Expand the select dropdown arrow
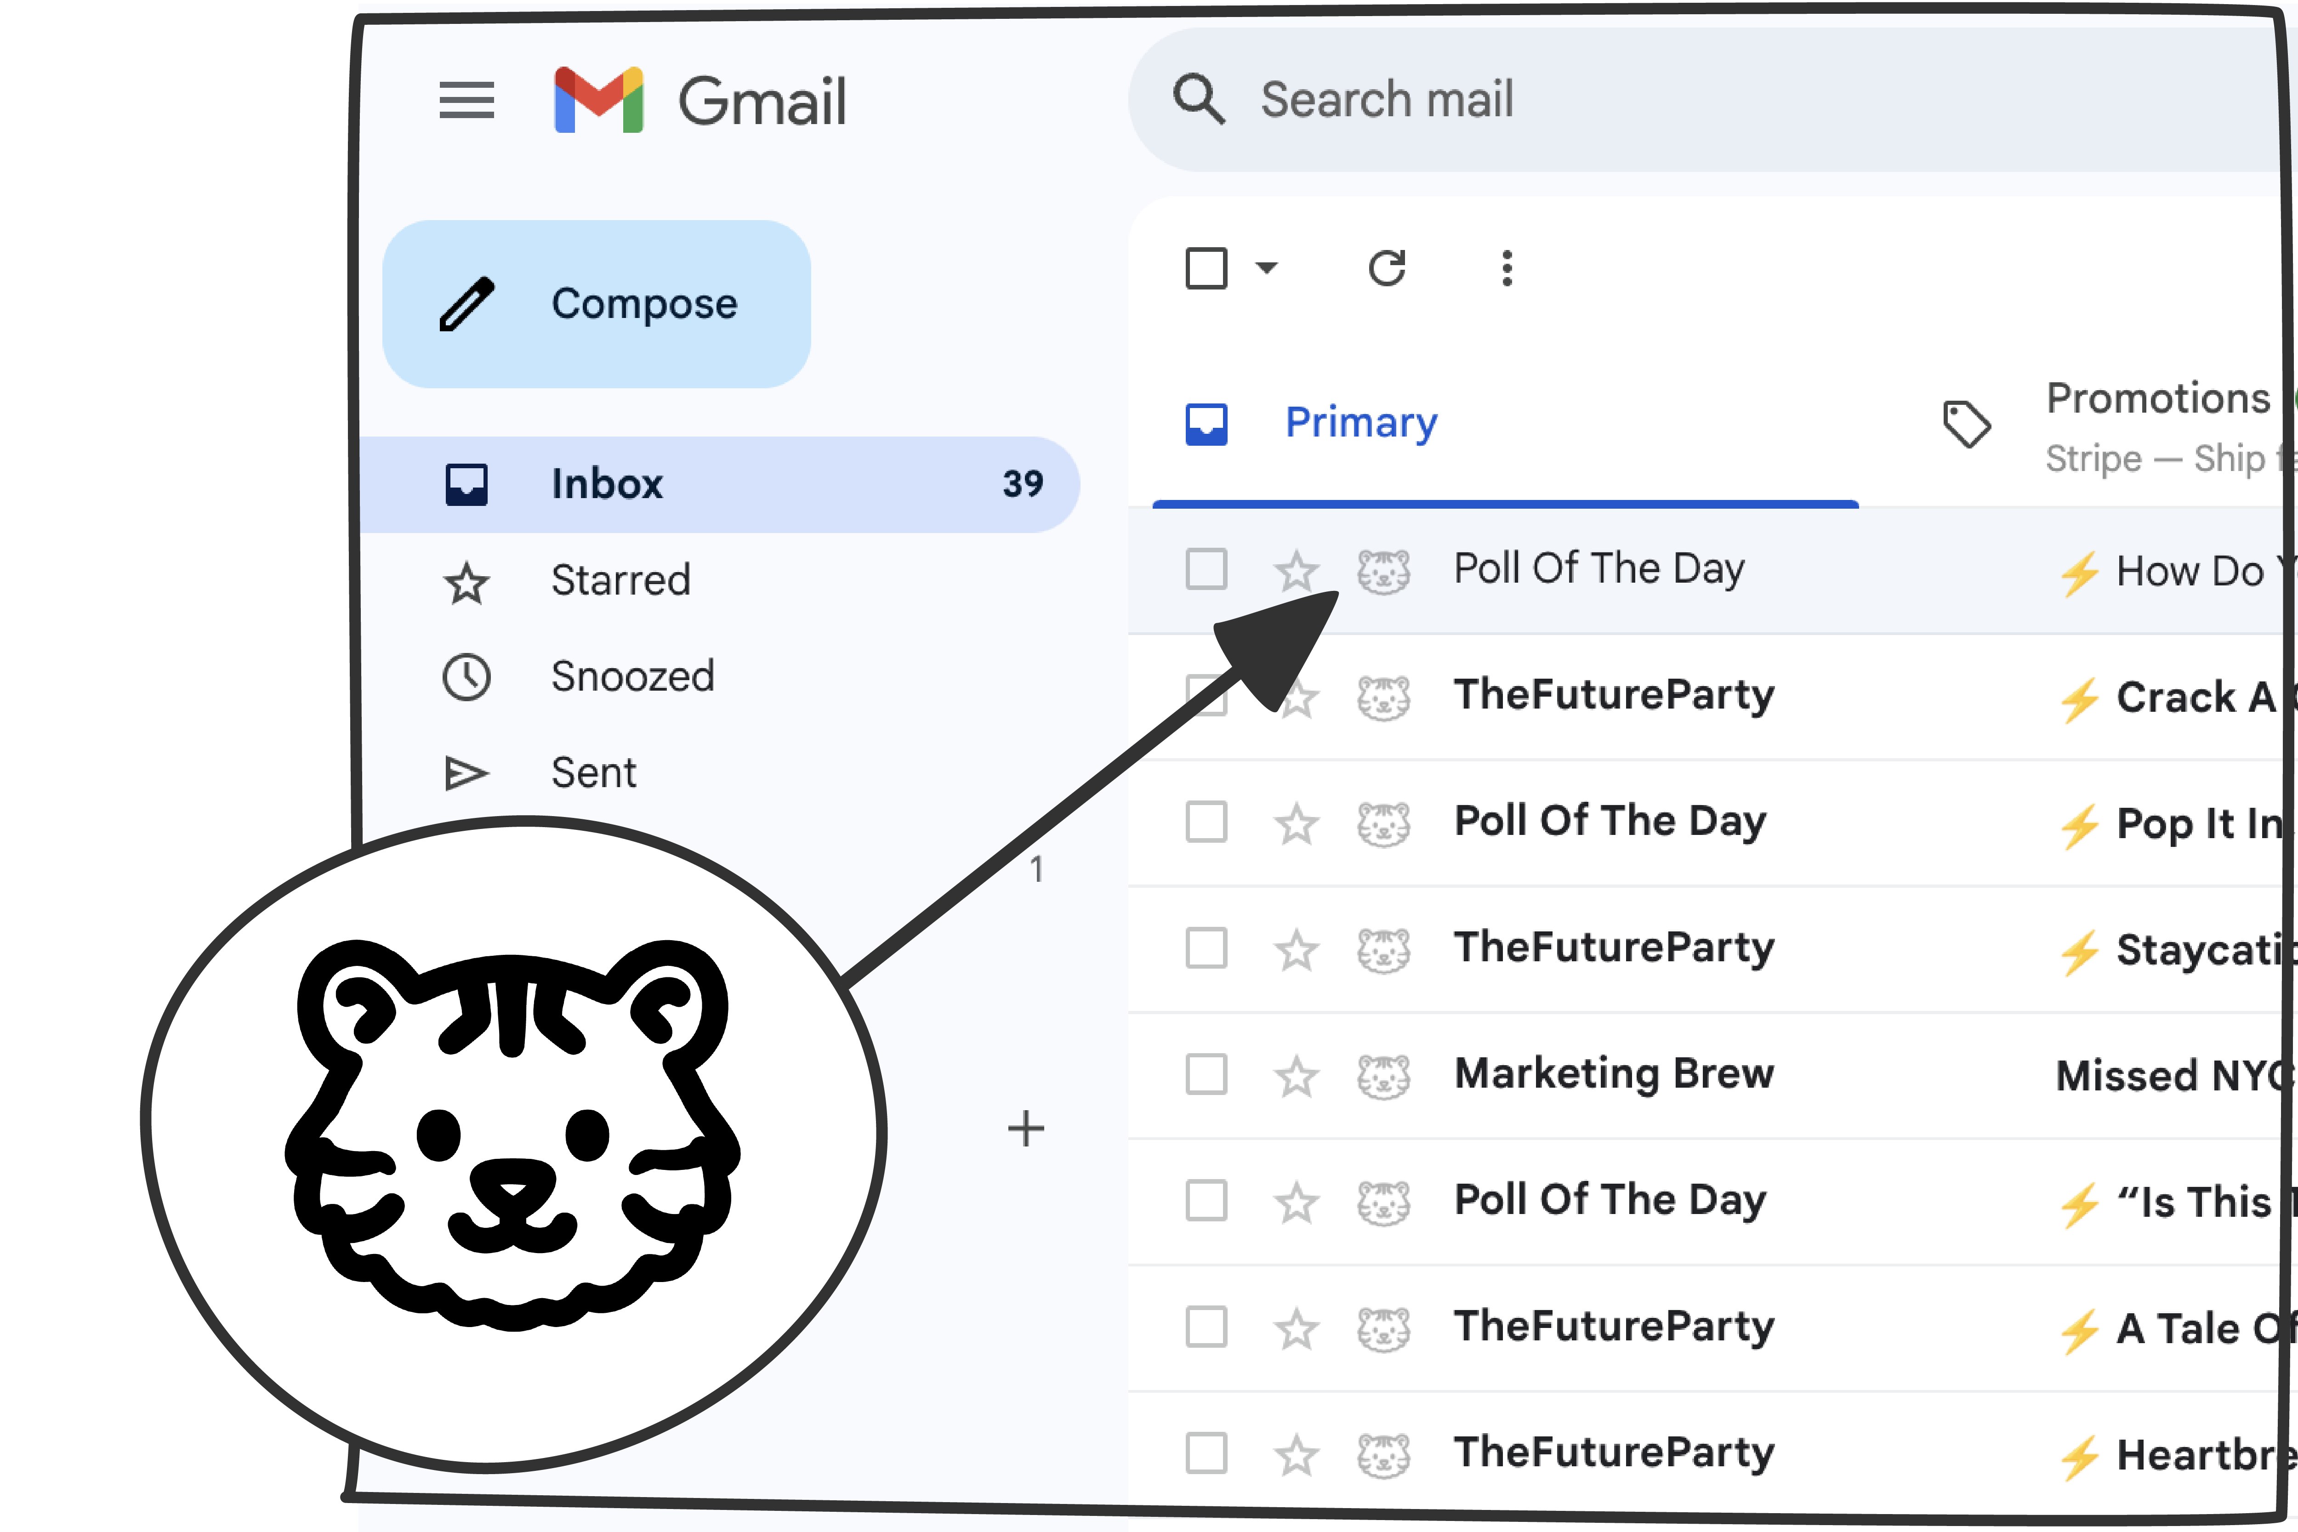This screenshot has width=2298, height=1532. (1266, 268)
